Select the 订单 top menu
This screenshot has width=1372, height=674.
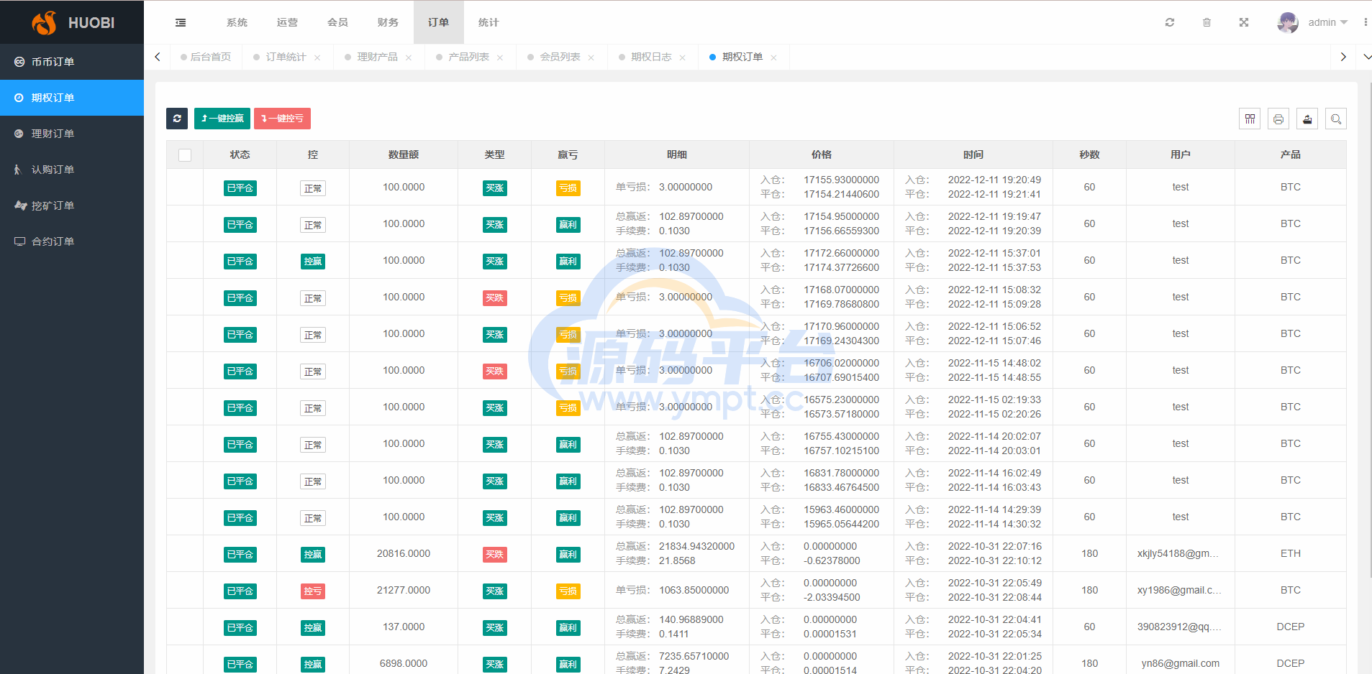438,22
